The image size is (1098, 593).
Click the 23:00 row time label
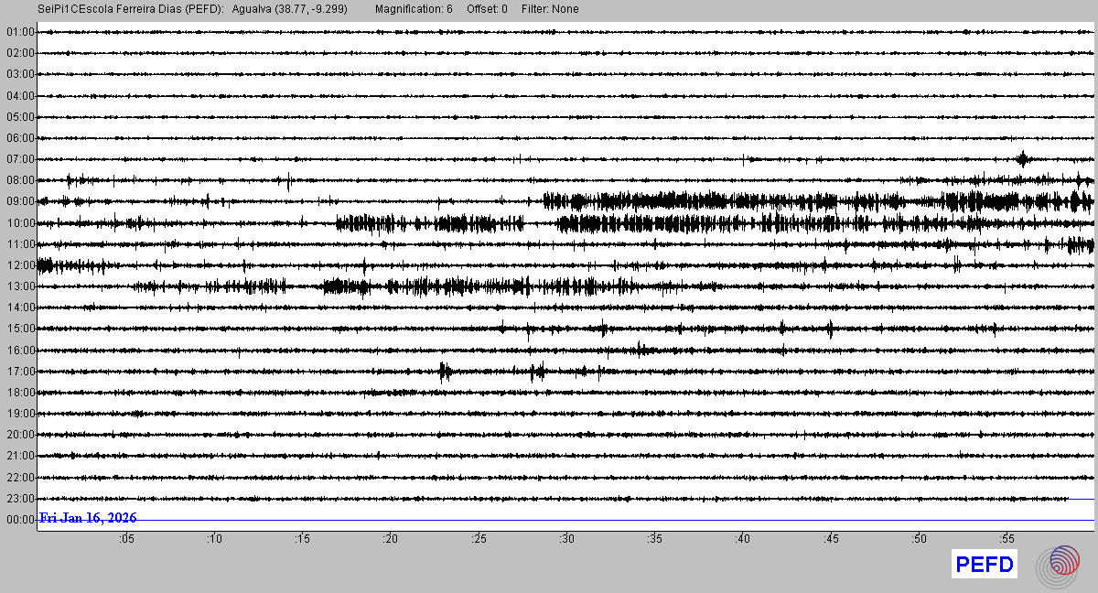(20, 499)
